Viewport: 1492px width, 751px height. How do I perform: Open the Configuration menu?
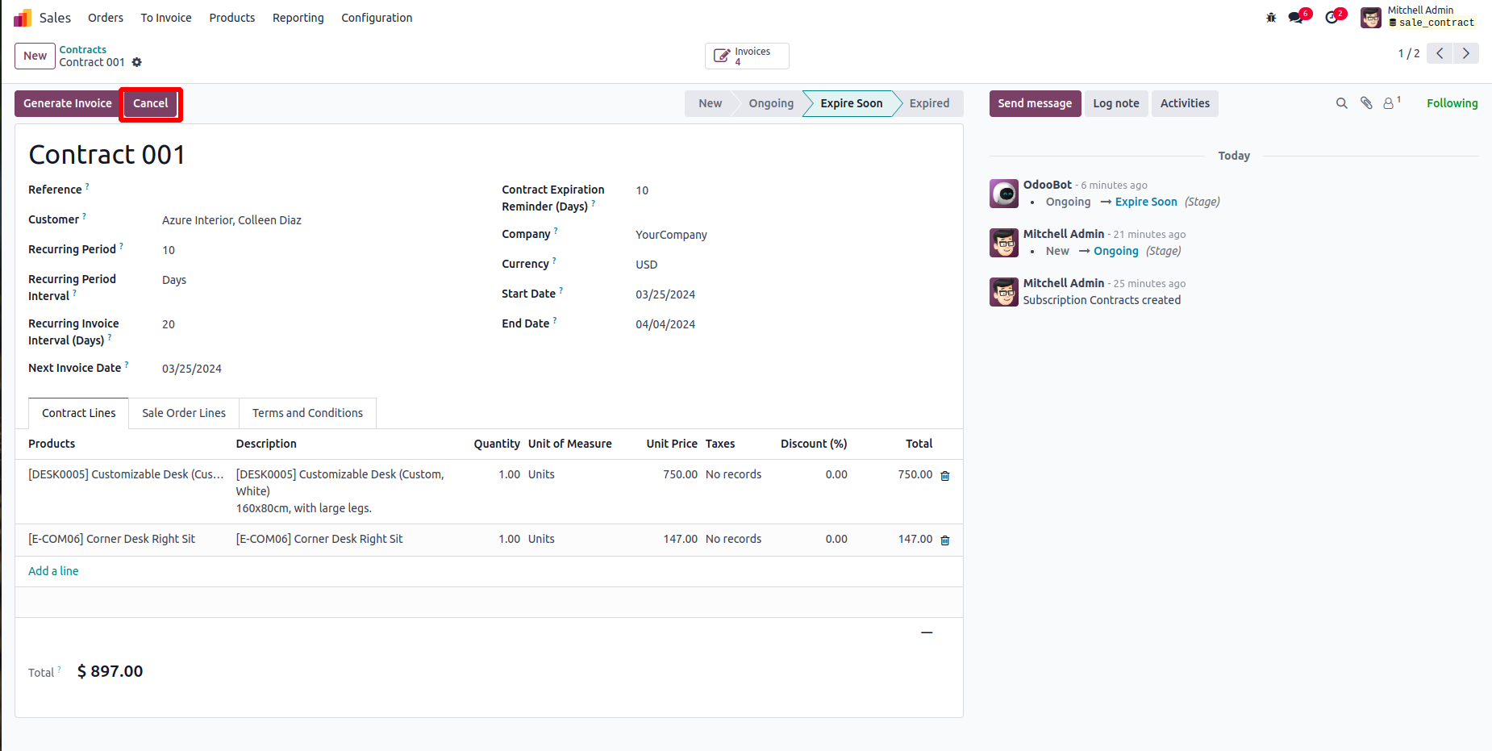(377, 18)
